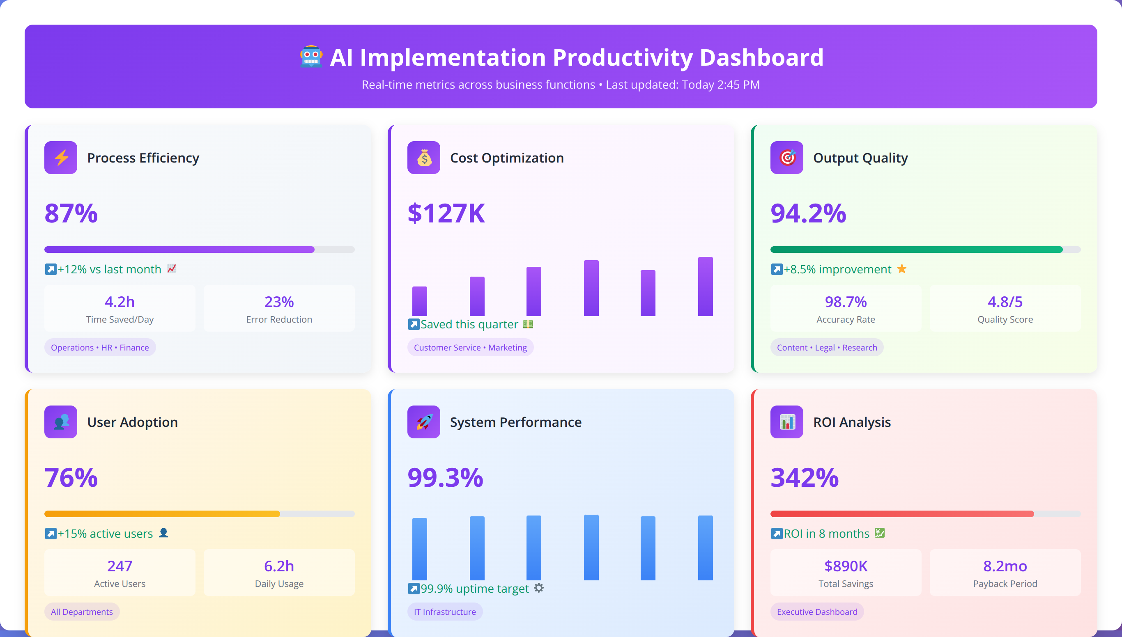This screenshot has height=637, width=1122.
Task: Click the arrow icon beside +12% vs last month
Action: [x=51, y=269]
